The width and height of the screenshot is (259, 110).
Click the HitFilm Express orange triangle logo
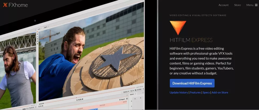tap(178, 28)
